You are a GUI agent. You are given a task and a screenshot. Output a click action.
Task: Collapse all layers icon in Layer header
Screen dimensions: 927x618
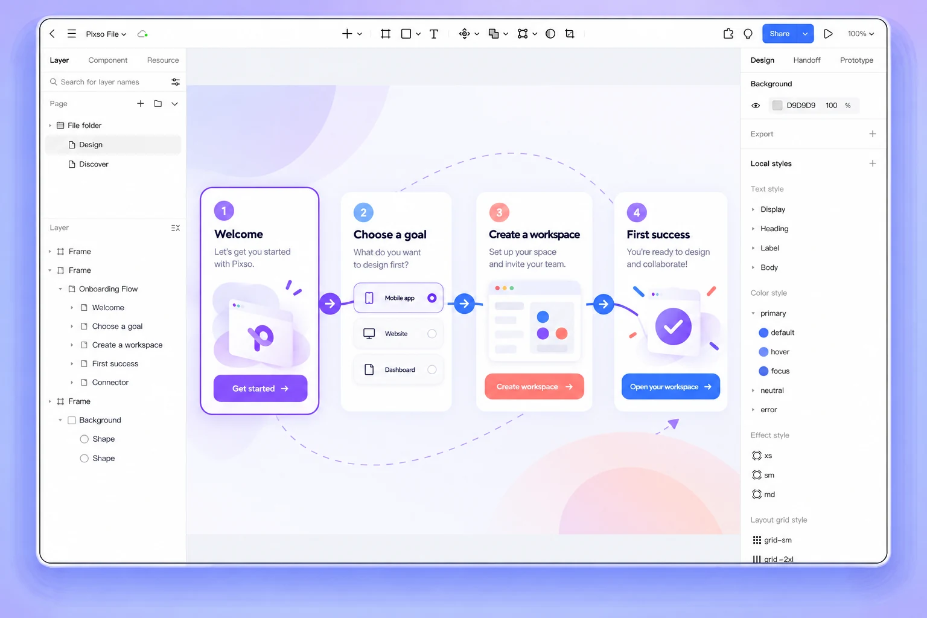click(x=176, y=228)
